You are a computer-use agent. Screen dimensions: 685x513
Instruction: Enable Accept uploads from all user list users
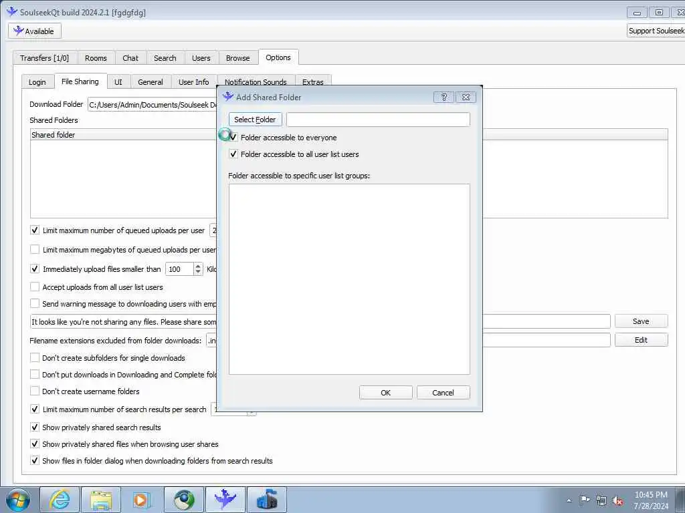[x=35, y=287]
